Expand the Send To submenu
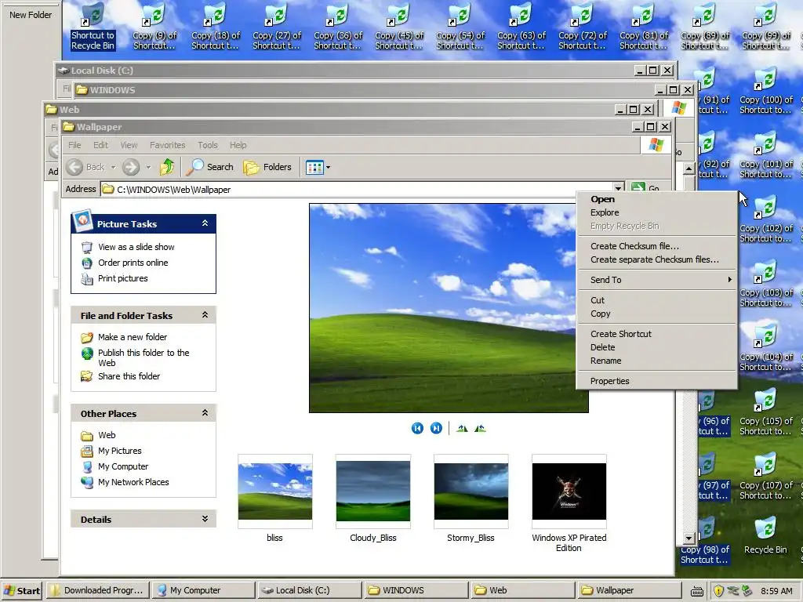 [x=657, y=280]
